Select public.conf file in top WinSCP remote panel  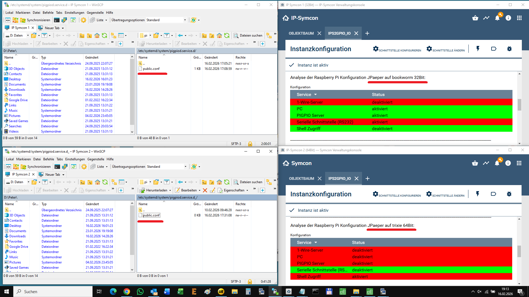click(x=151, y=69)
